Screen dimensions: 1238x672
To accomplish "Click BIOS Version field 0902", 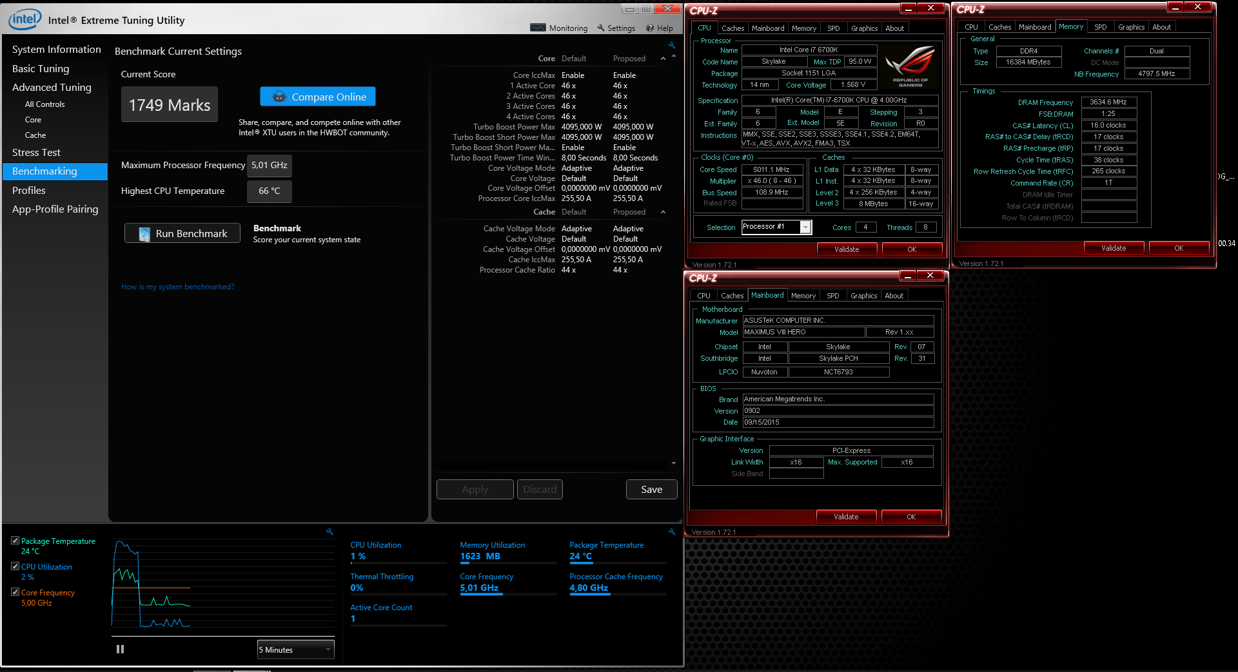I will coord(838,410).
